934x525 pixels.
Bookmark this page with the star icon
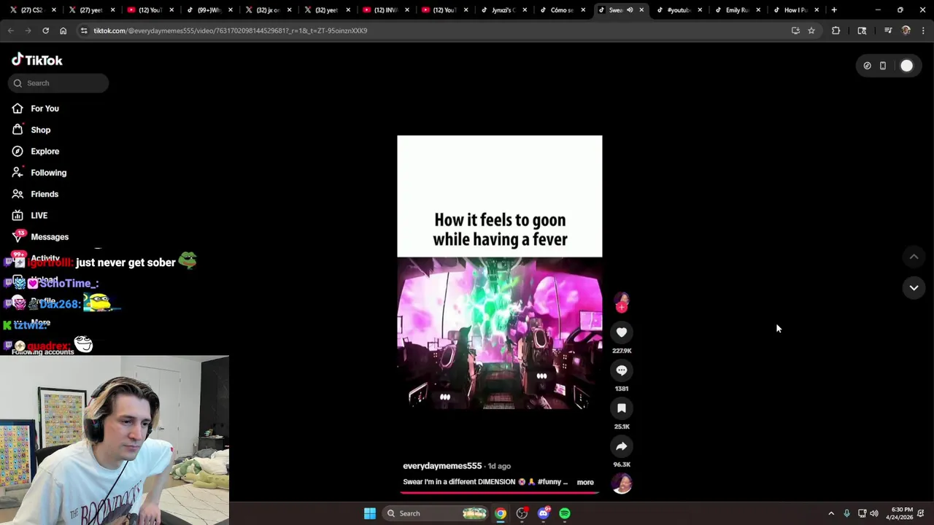click(811, 31)
